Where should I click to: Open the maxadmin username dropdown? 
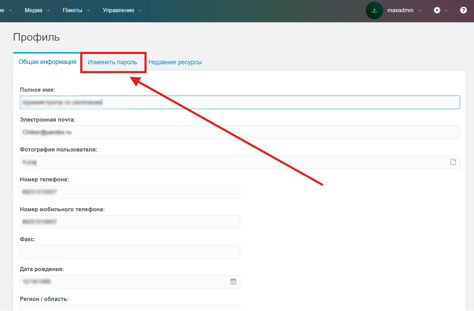[x=404, y=10]
